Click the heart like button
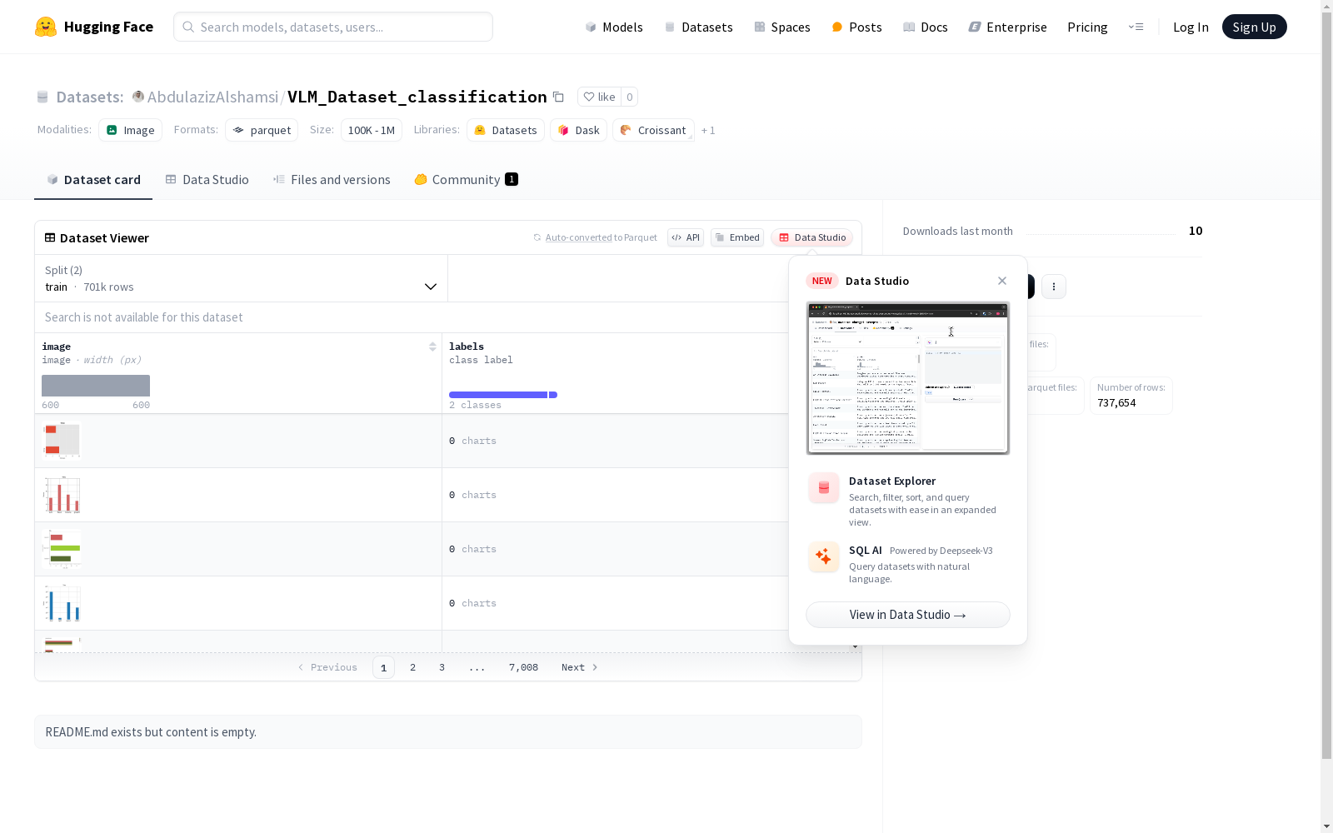This screenshot has width=1333, height=833. (x=599, y=97)
